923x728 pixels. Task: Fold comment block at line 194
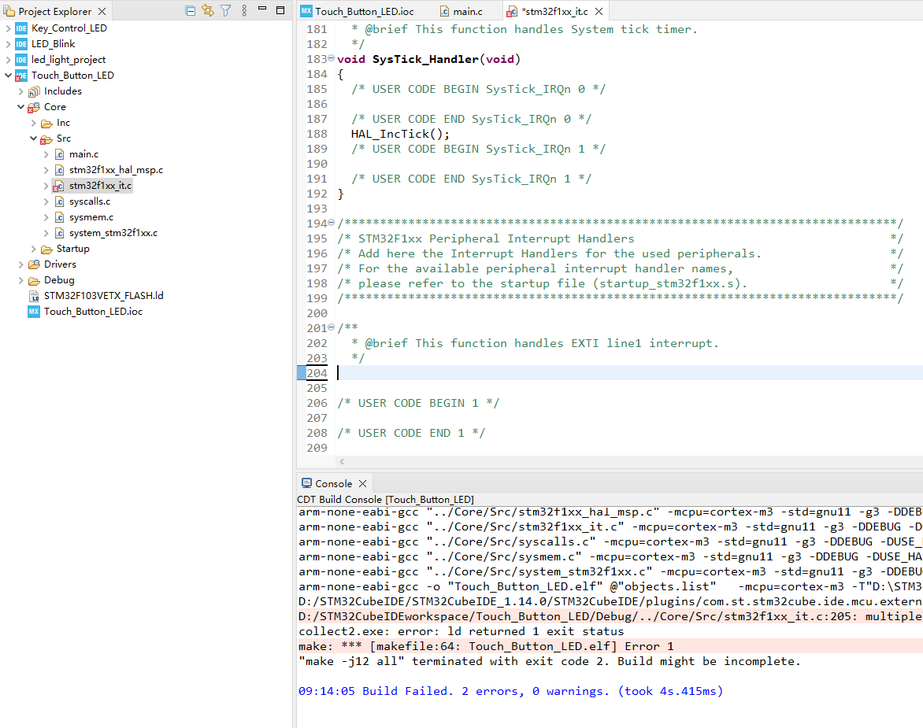(332, 222)
